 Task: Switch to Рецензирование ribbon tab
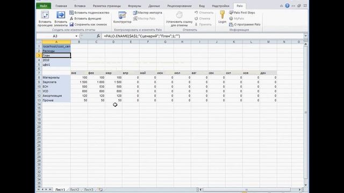[179, 6]
